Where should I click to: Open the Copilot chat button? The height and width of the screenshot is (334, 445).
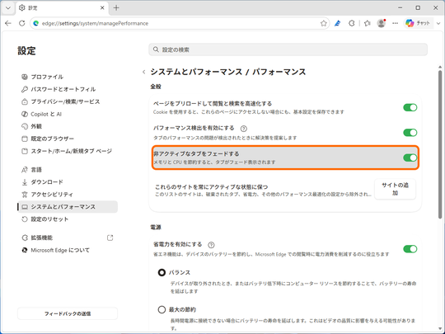pos(418,23)
